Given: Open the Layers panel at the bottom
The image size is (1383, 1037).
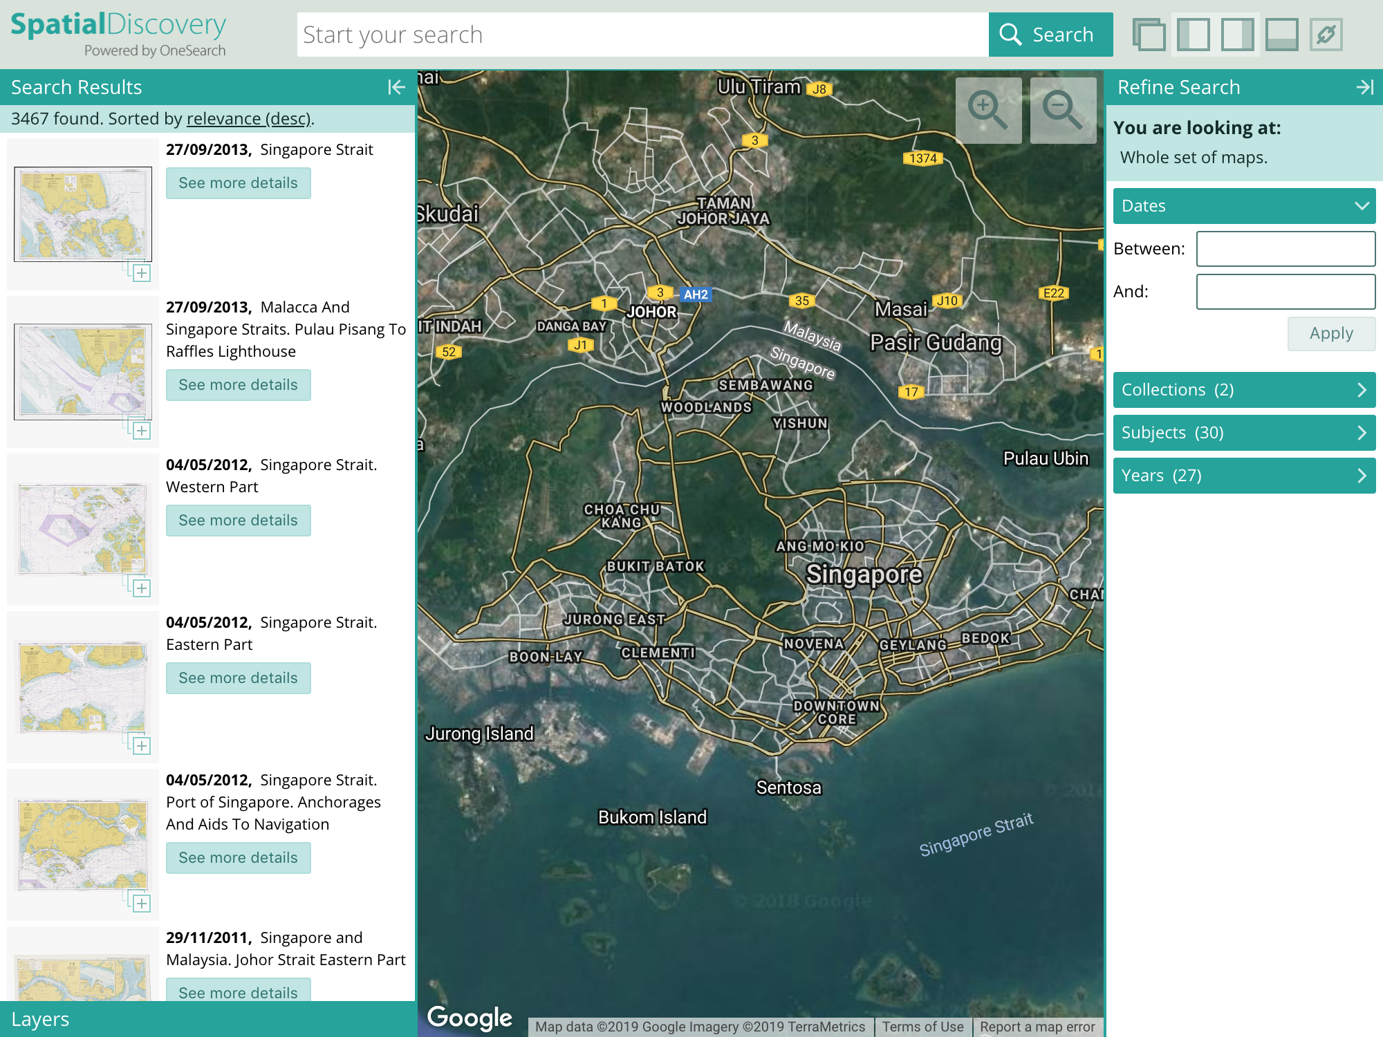Looking at the screenshot, I should click(41, 1019).
